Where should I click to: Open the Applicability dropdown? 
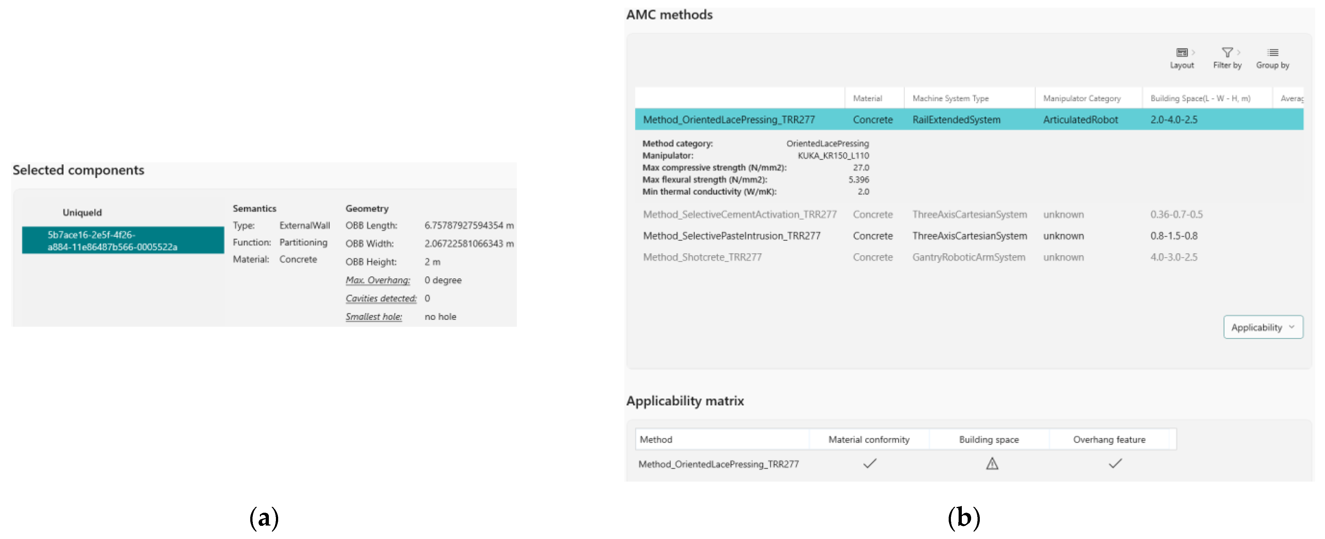[1263, 328]
